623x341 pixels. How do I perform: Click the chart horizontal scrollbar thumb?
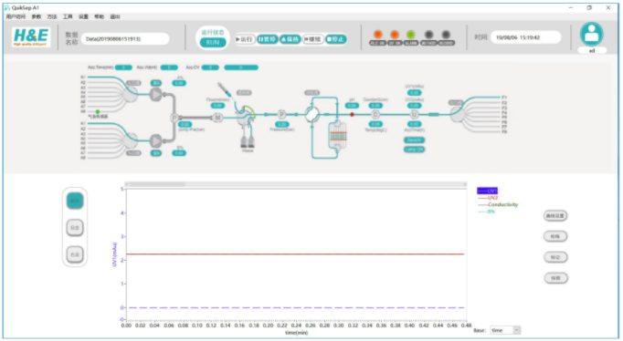coord(156,184)
